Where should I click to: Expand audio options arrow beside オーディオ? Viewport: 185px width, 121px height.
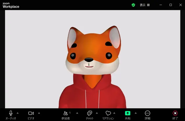click(x=17, y=113)
